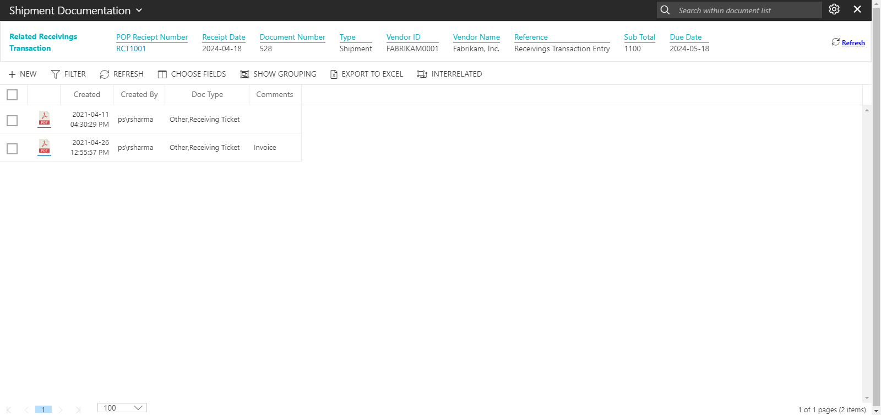Click the Filter funnel icon
Screen dimensions: 881x415
point(55,74)
